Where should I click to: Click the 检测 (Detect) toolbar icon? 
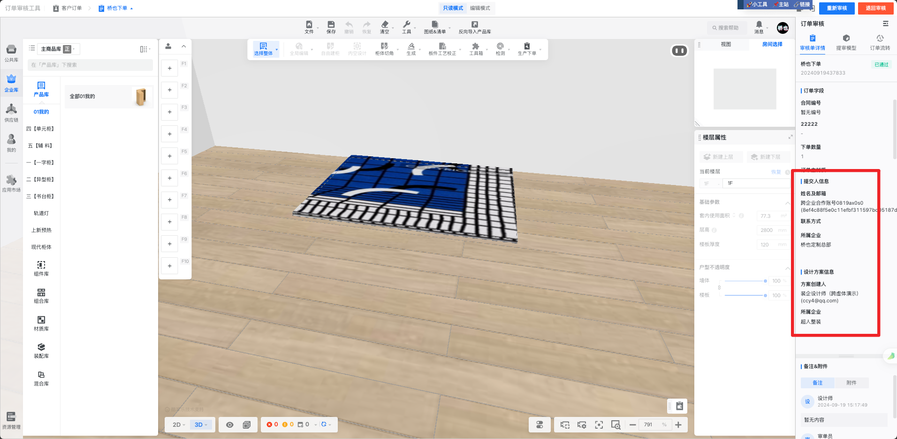500,49
